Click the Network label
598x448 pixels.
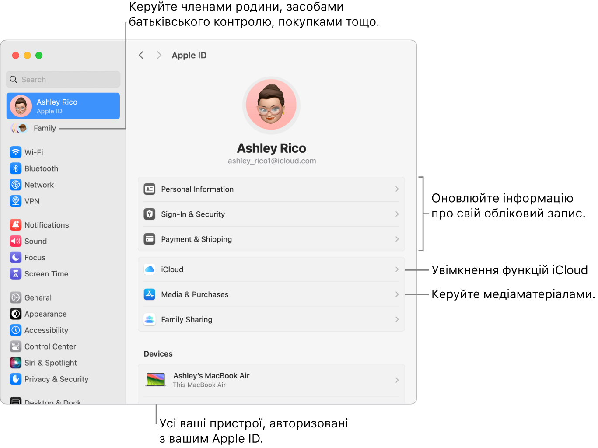(x=39, y=185)
